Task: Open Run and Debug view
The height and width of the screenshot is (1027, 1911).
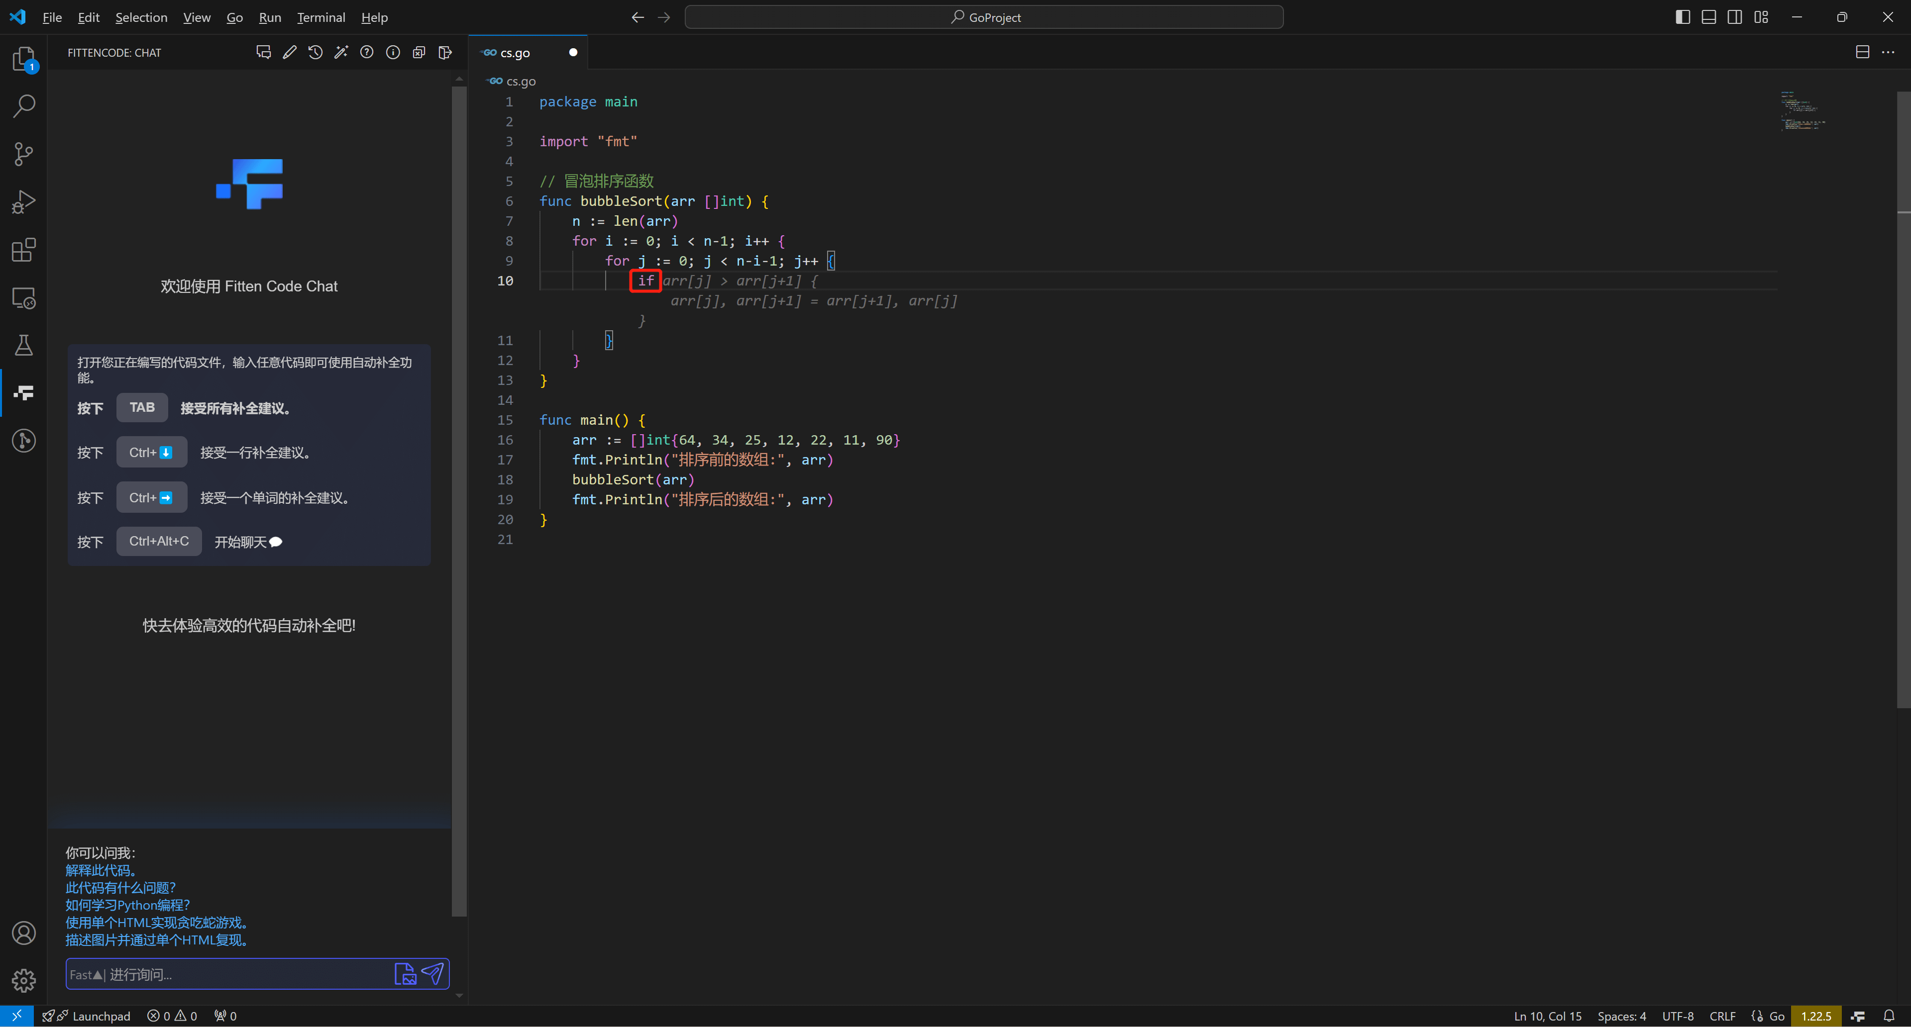Action: click(x=24, y=202)
